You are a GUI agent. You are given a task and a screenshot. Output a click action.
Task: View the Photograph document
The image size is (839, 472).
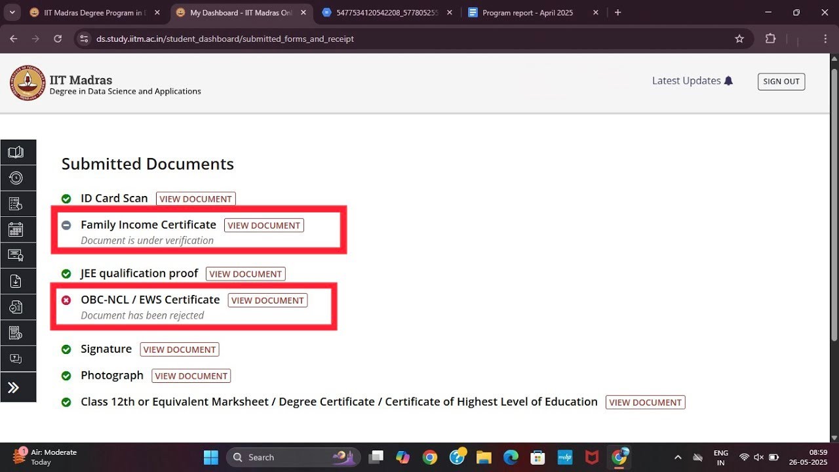pyautogui.click(x=191, y=376)
